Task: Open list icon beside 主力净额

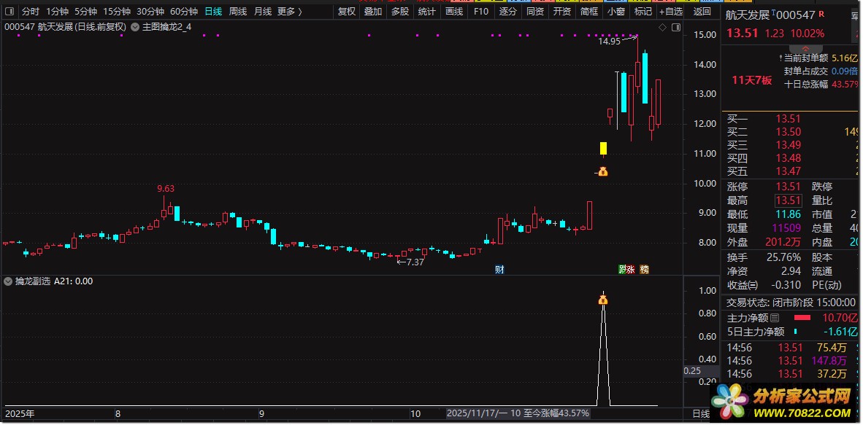Action: coord(775,318)
